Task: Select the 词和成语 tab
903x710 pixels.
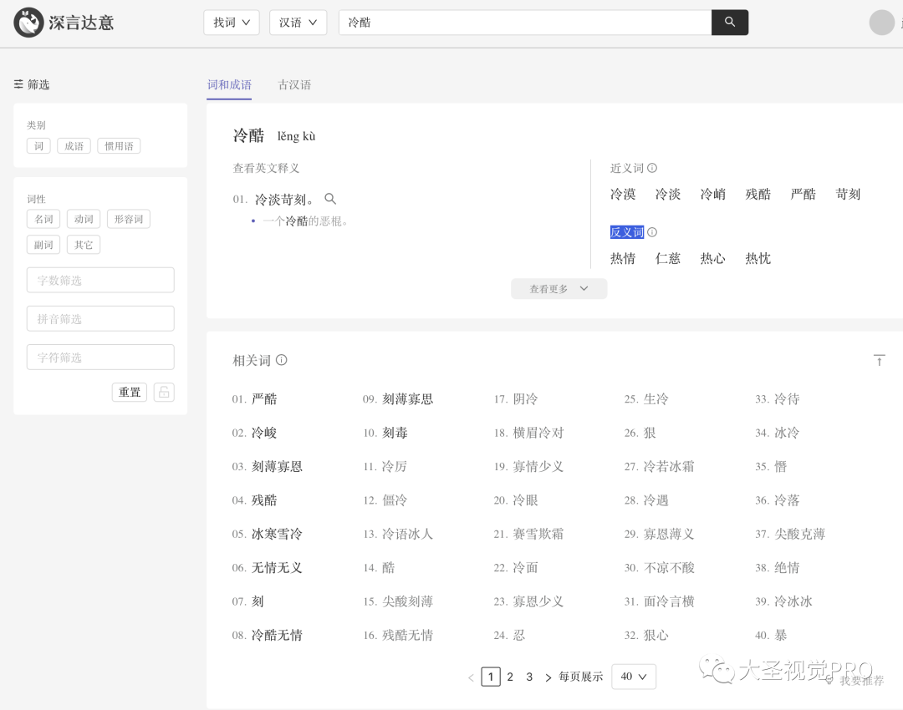Action: click(x=229, y=84)
